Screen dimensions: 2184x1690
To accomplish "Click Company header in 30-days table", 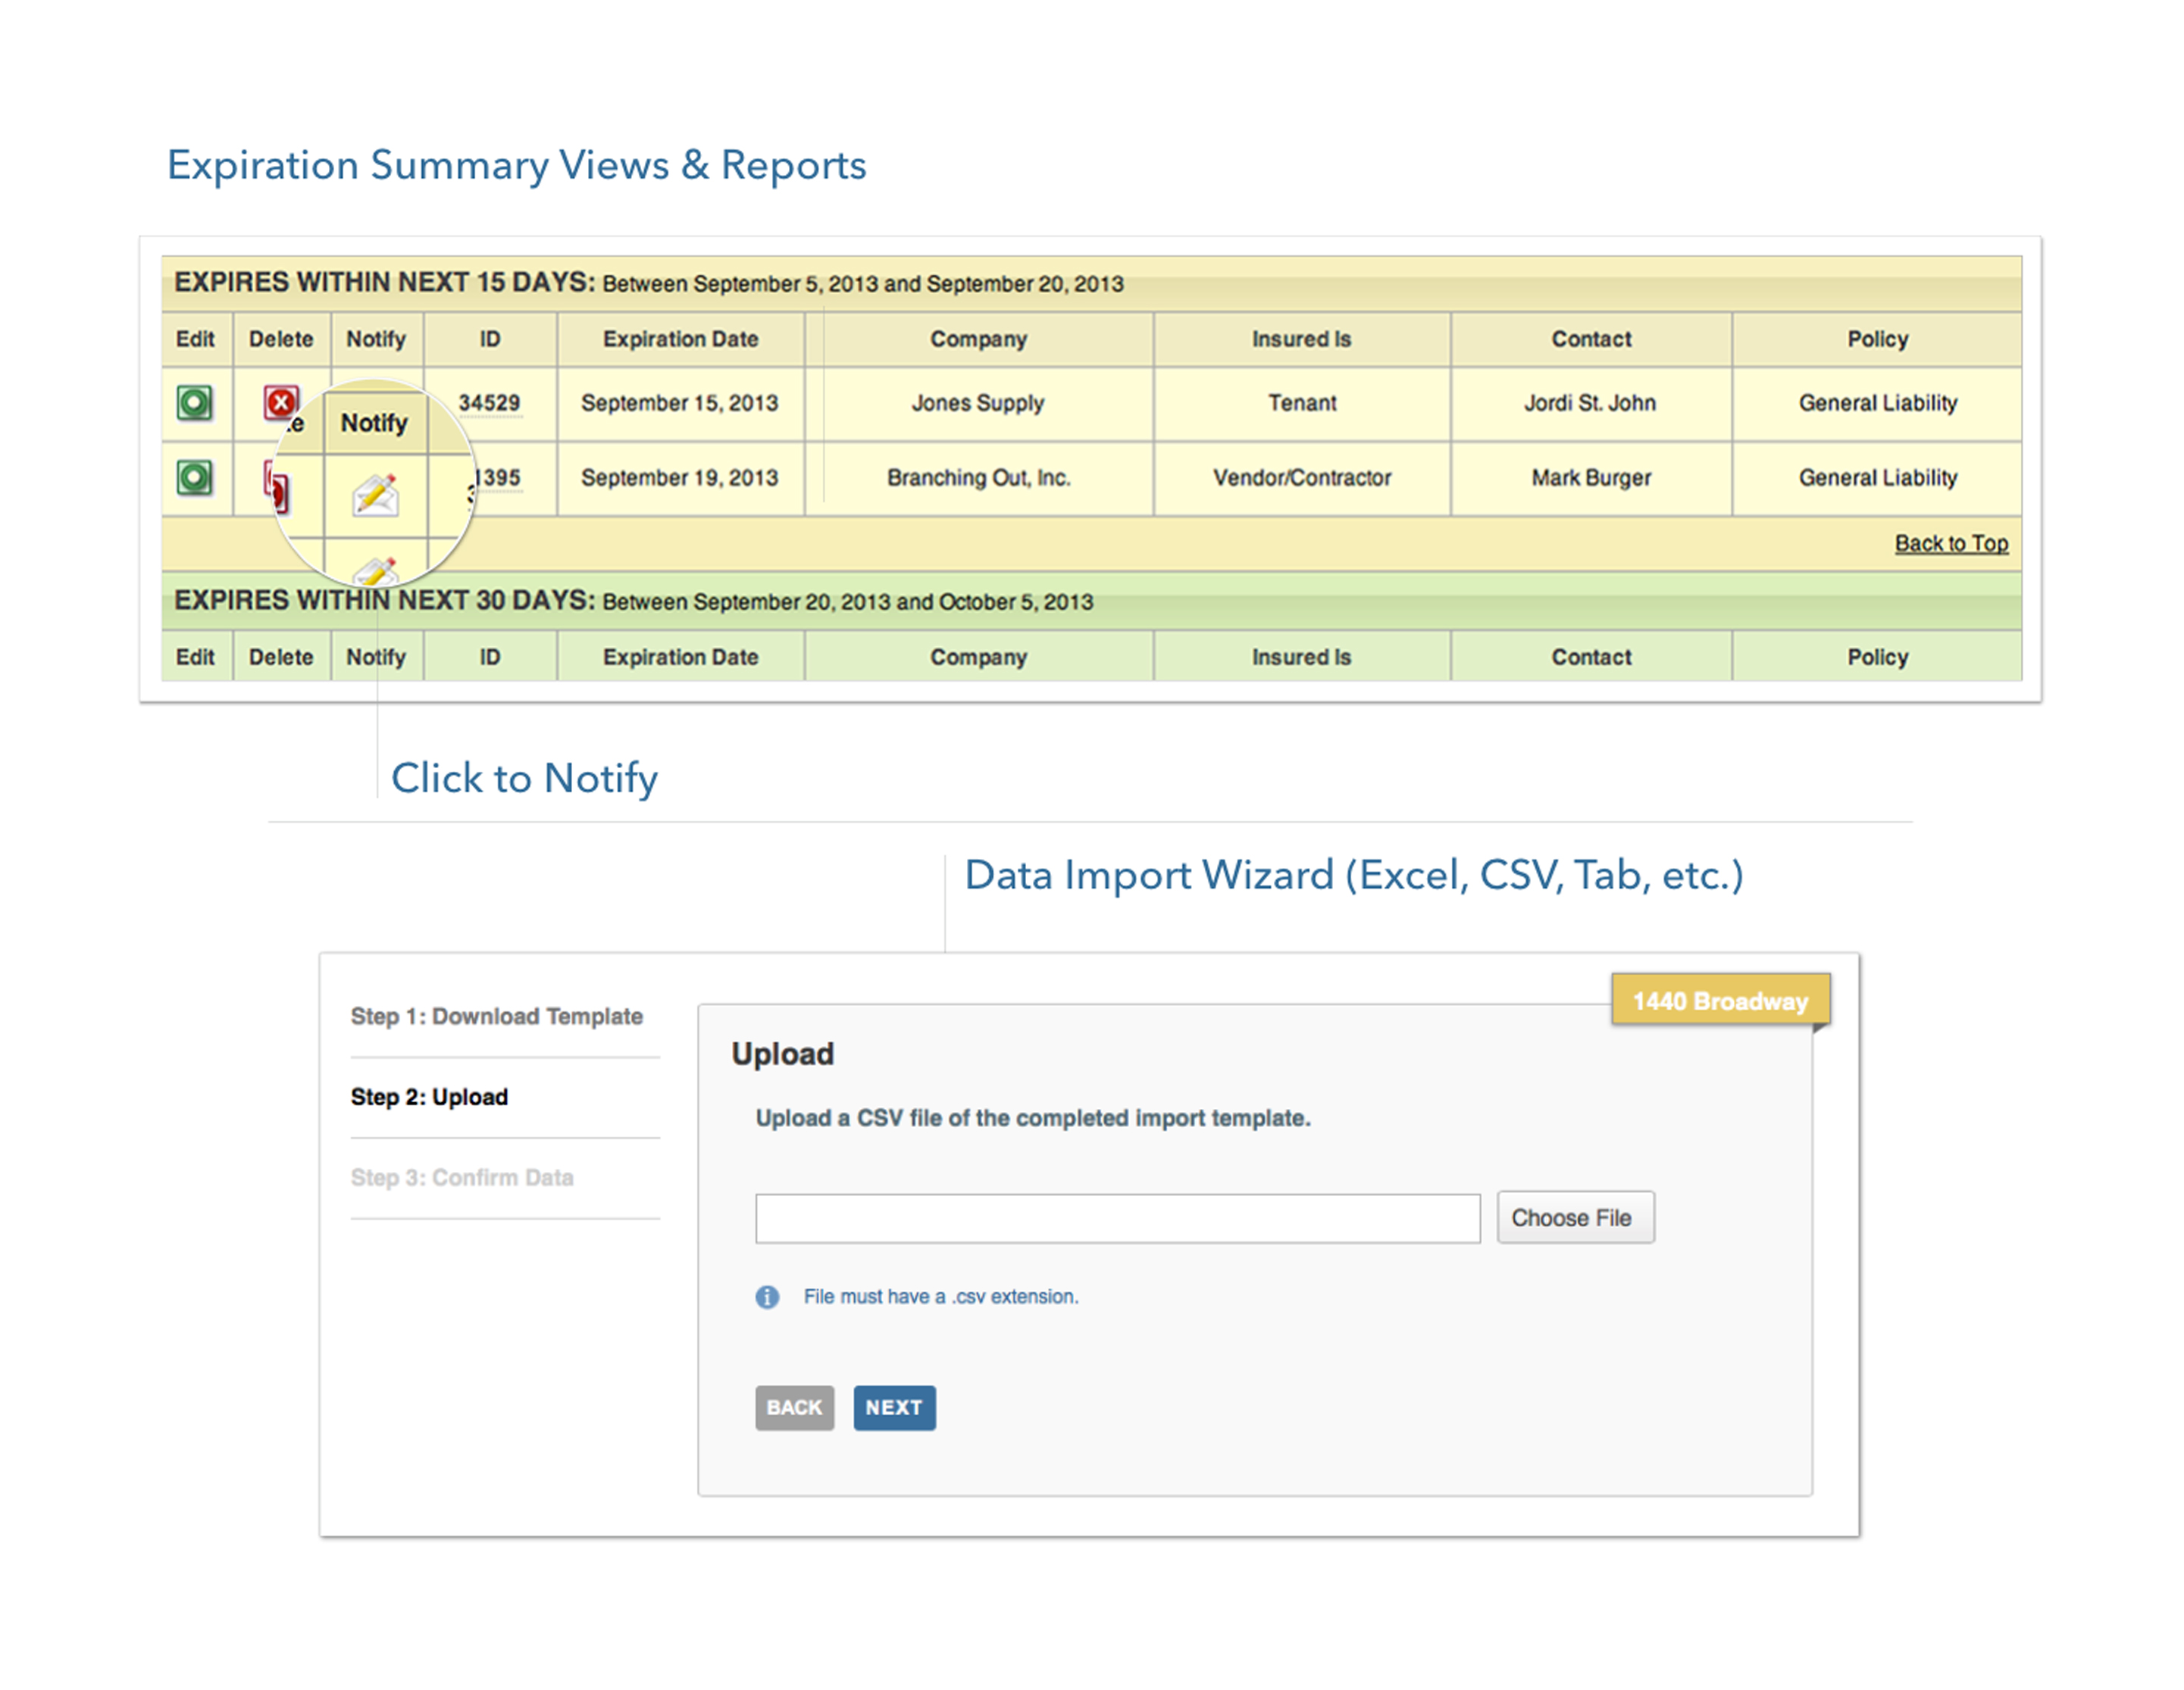I will coord(978,658).
